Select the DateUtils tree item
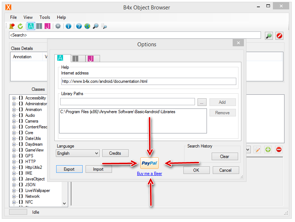295x222 pixels. [x=33, y=138]
